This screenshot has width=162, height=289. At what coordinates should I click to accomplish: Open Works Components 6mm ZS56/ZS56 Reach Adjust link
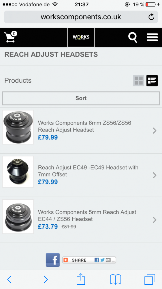[84, 126]
